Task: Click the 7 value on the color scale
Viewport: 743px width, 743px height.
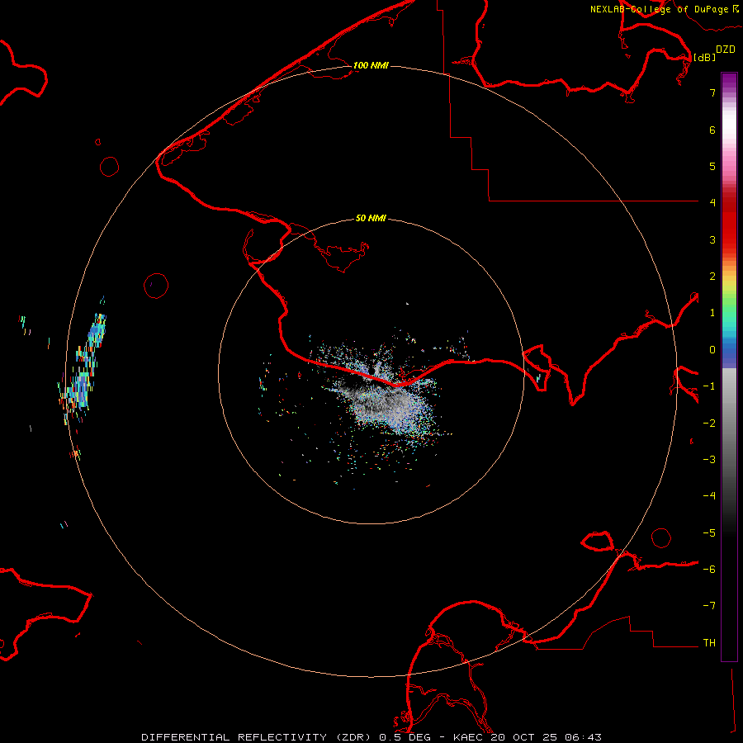Action: click(x=712, y=92)
